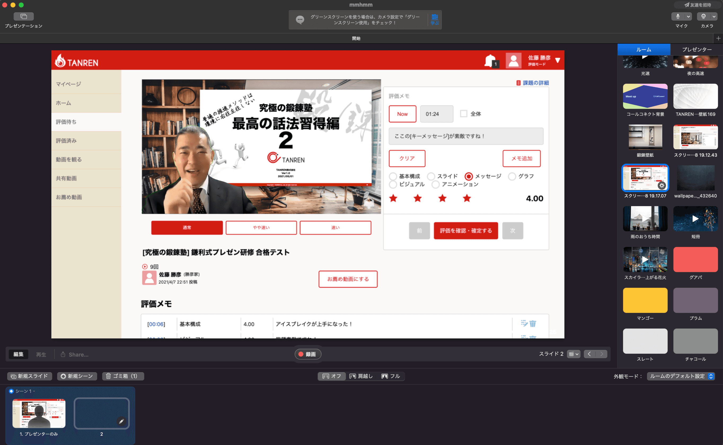
Task: Click the invite friends button
Action: click(x=698, y=5)
